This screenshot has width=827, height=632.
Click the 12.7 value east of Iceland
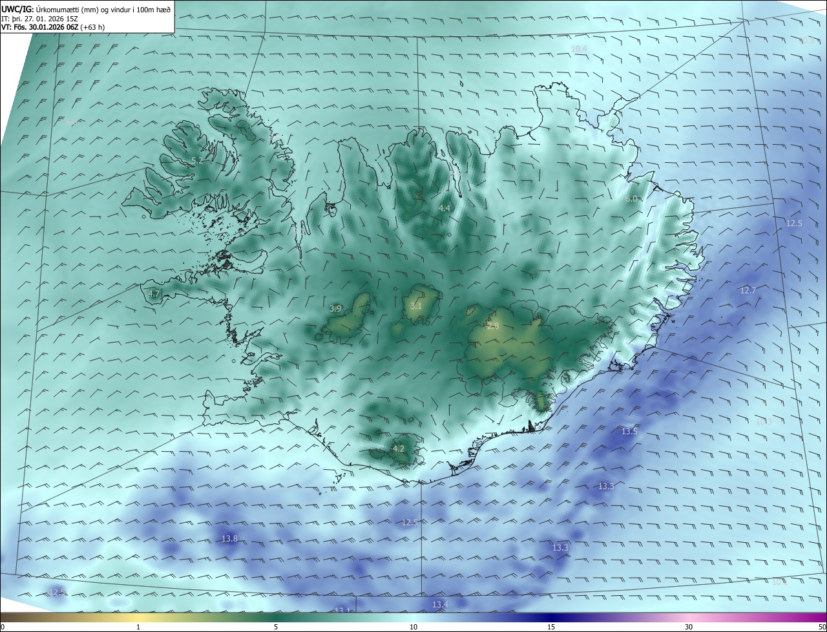click(748, 290)
